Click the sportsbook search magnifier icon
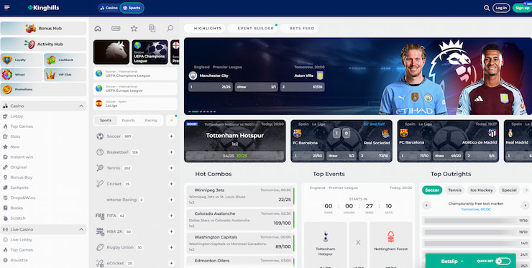Image resolution: width=532 pixels, height=268 pixels. click(170, 29)
